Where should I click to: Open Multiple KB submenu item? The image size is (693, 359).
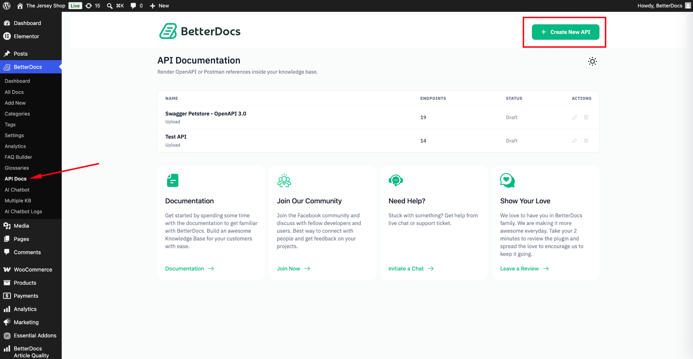(18, 201)
